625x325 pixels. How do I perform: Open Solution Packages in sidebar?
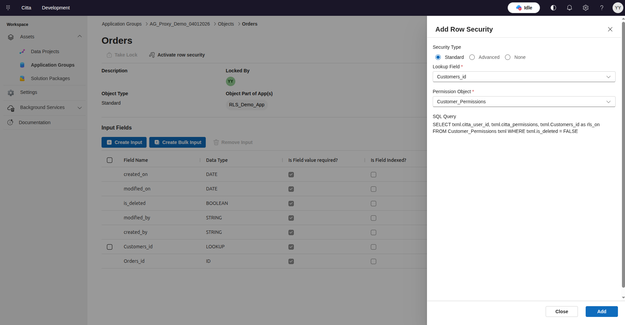point(50,78)
